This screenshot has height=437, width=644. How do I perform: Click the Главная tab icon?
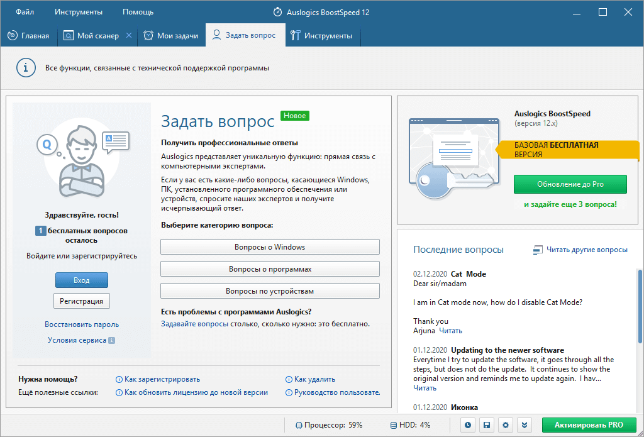(13, 35)
